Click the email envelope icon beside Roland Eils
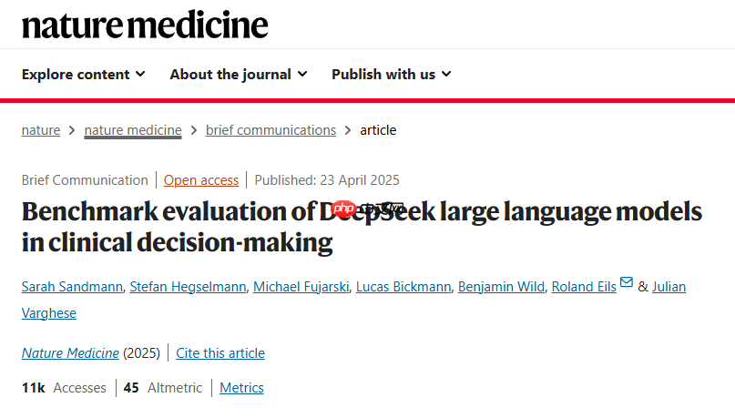Image resolution: width=735 pixels, height=418 pixels. [627, 282]
